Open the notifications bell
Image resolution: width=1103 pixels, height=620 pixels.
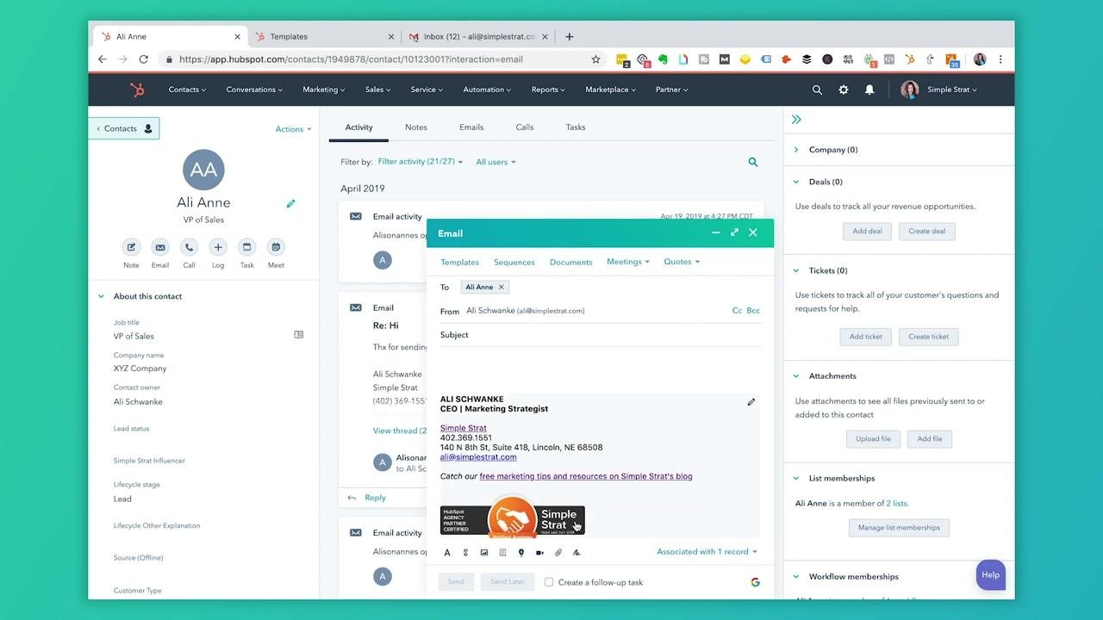tap(869, 90)
